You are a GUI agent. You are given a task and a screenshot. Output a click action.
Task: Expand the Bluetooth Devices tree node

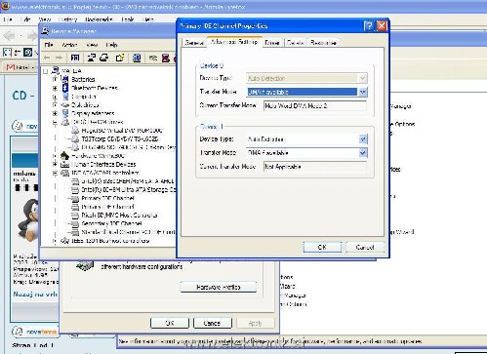55,88
